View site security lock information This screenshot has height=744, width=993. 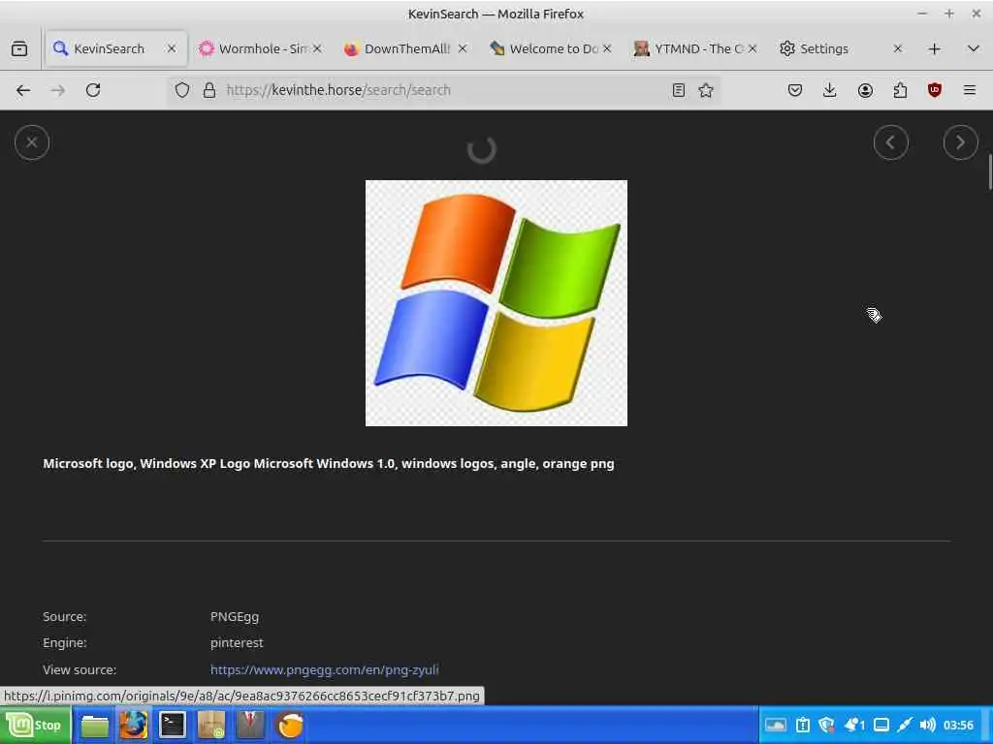(x=209, y=90)
